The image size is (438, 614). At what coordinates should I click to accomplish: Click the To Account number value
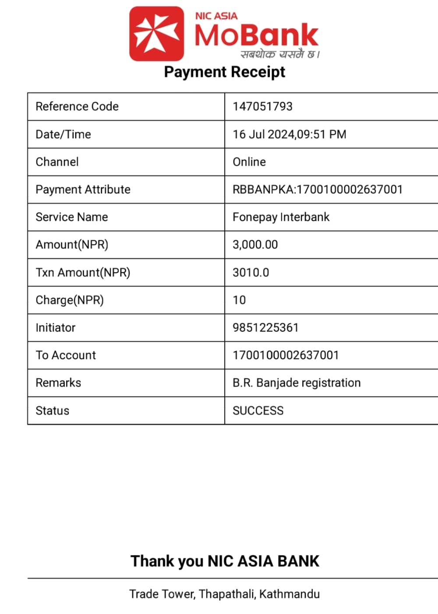tap(286, 355)
